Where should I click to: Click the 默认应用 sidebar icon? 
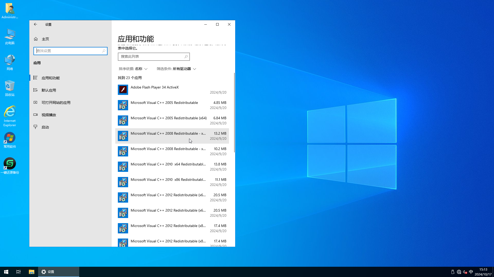tap(36, 90)
